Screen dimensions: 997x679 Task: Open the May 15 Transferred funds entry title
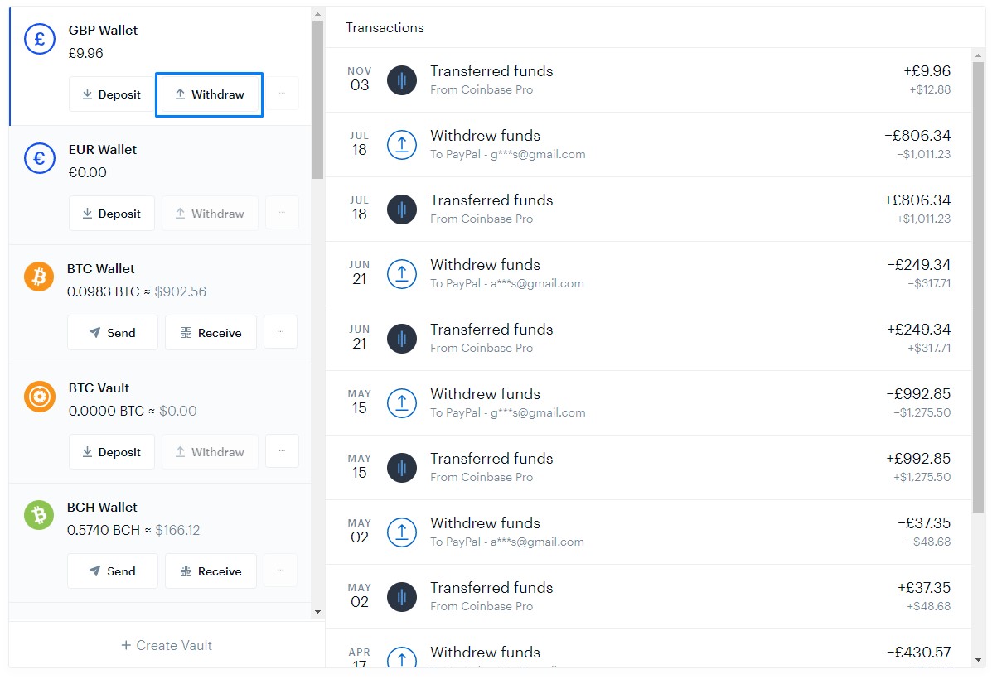click(x=491, y=459)
